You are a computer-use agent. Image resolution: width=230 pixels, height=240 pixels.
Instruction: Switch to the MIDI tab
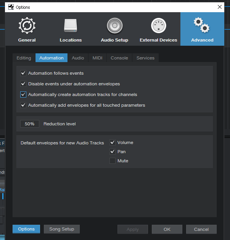coord(98,58)
